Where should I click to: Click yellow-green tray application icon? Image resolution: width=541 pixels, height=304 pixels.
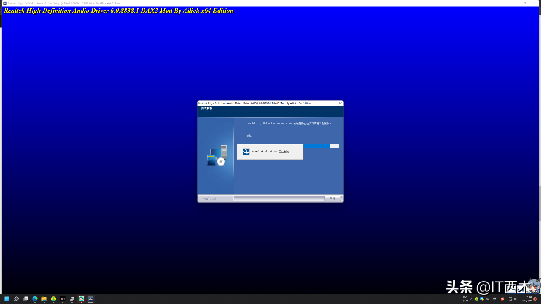pyautogui.click(x=477, y=299)
